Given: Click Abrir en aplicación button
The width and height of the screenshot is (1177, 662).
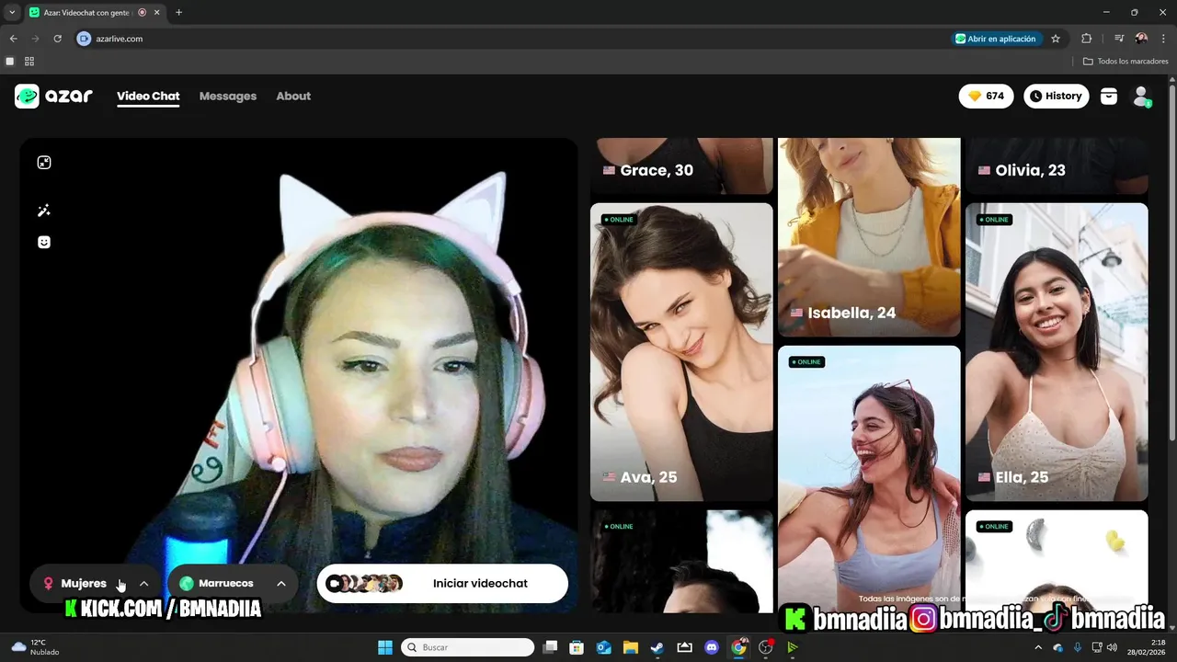Looking at the screenshot, I should (996, 39).
